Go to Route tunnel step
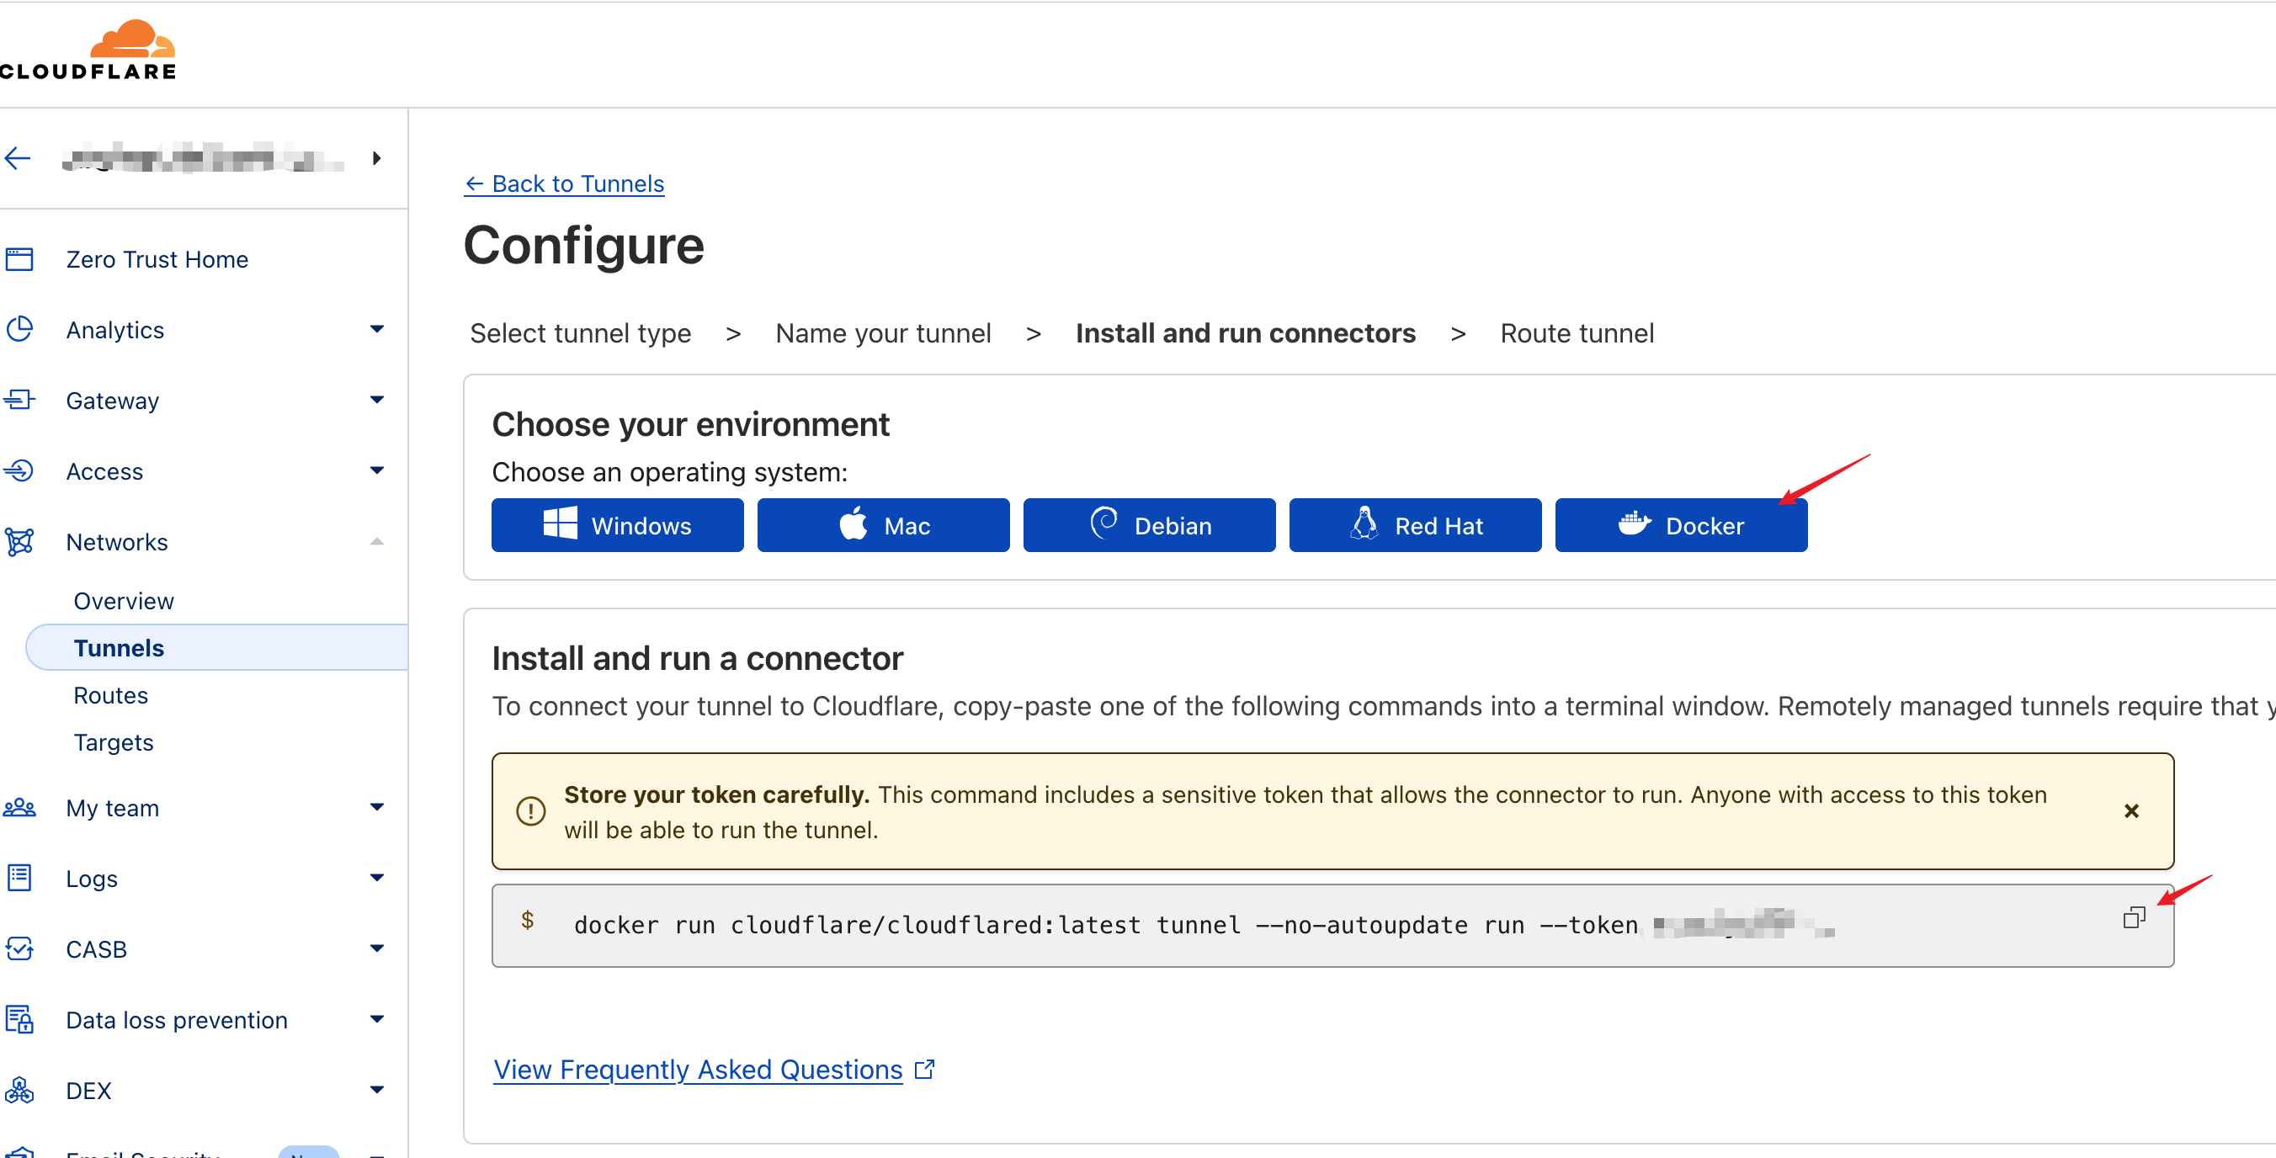 [x=1577, y=333]
